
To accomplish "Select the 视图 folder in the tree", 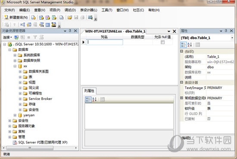I will tap(32, 82).
